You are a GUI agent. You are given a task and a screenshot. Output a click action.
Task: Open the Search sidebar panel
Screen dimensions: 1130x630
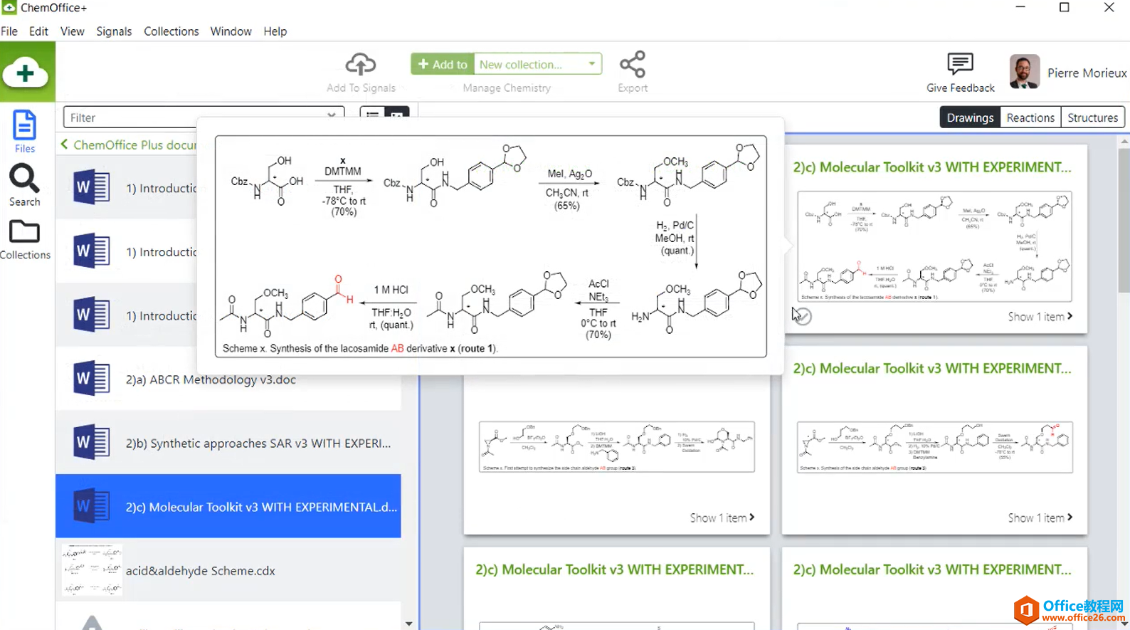(25, 185)
